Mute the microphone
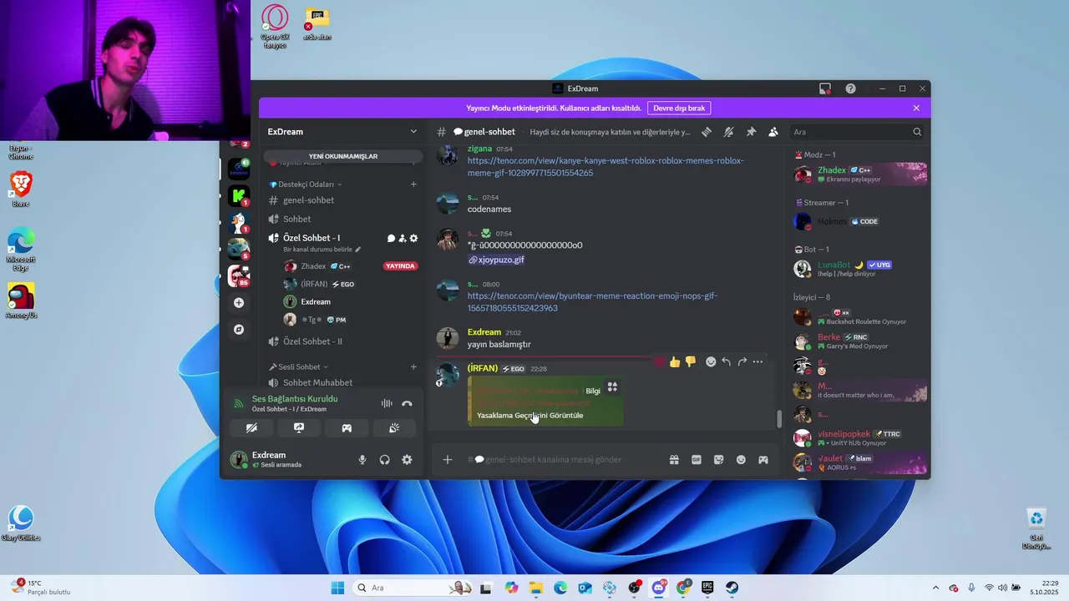Viewport: 1069px width, 601px height. coord(362,459)
